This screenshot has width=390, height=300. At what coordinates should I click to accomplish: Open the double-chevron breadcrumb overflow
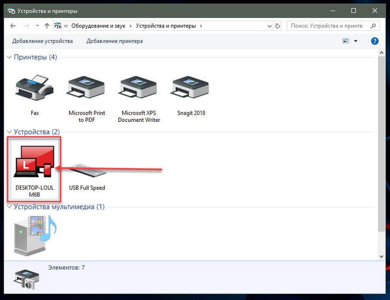pos(66,26)
